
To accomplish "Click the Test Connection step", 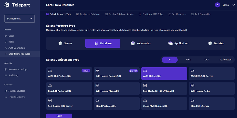I will (x=201, y=14).
